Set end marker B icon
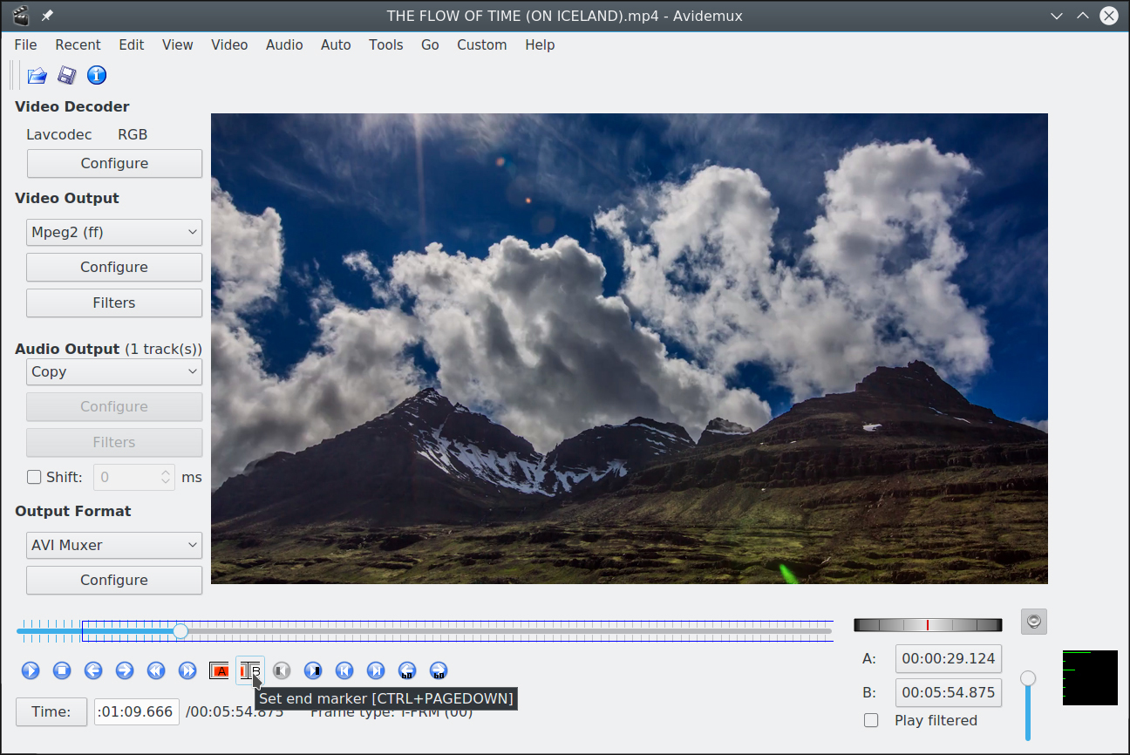1130x755 pixels. (x=250, y=670)
